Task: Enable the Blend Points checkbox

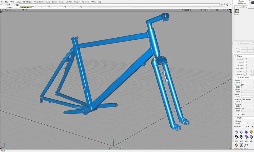Action: pyautogui.click(x=245, y=68)
